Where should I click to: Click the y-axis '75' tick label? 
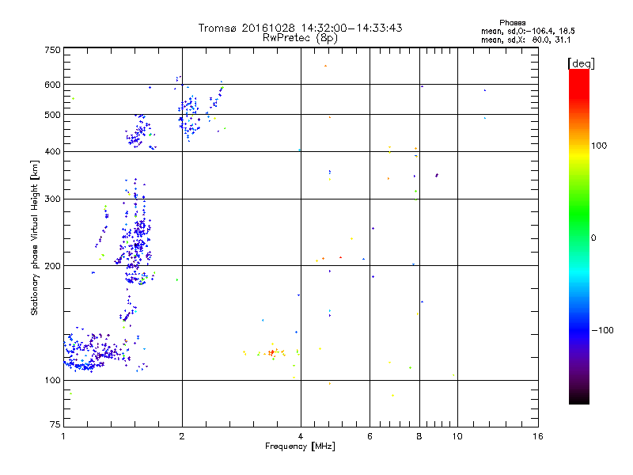point(55,424)
